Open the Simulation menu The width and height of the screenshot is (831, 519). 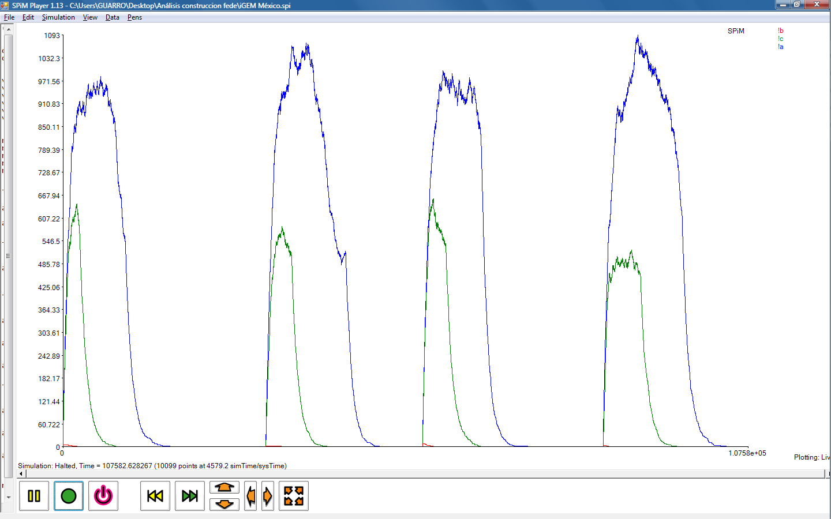pos(58,17)
